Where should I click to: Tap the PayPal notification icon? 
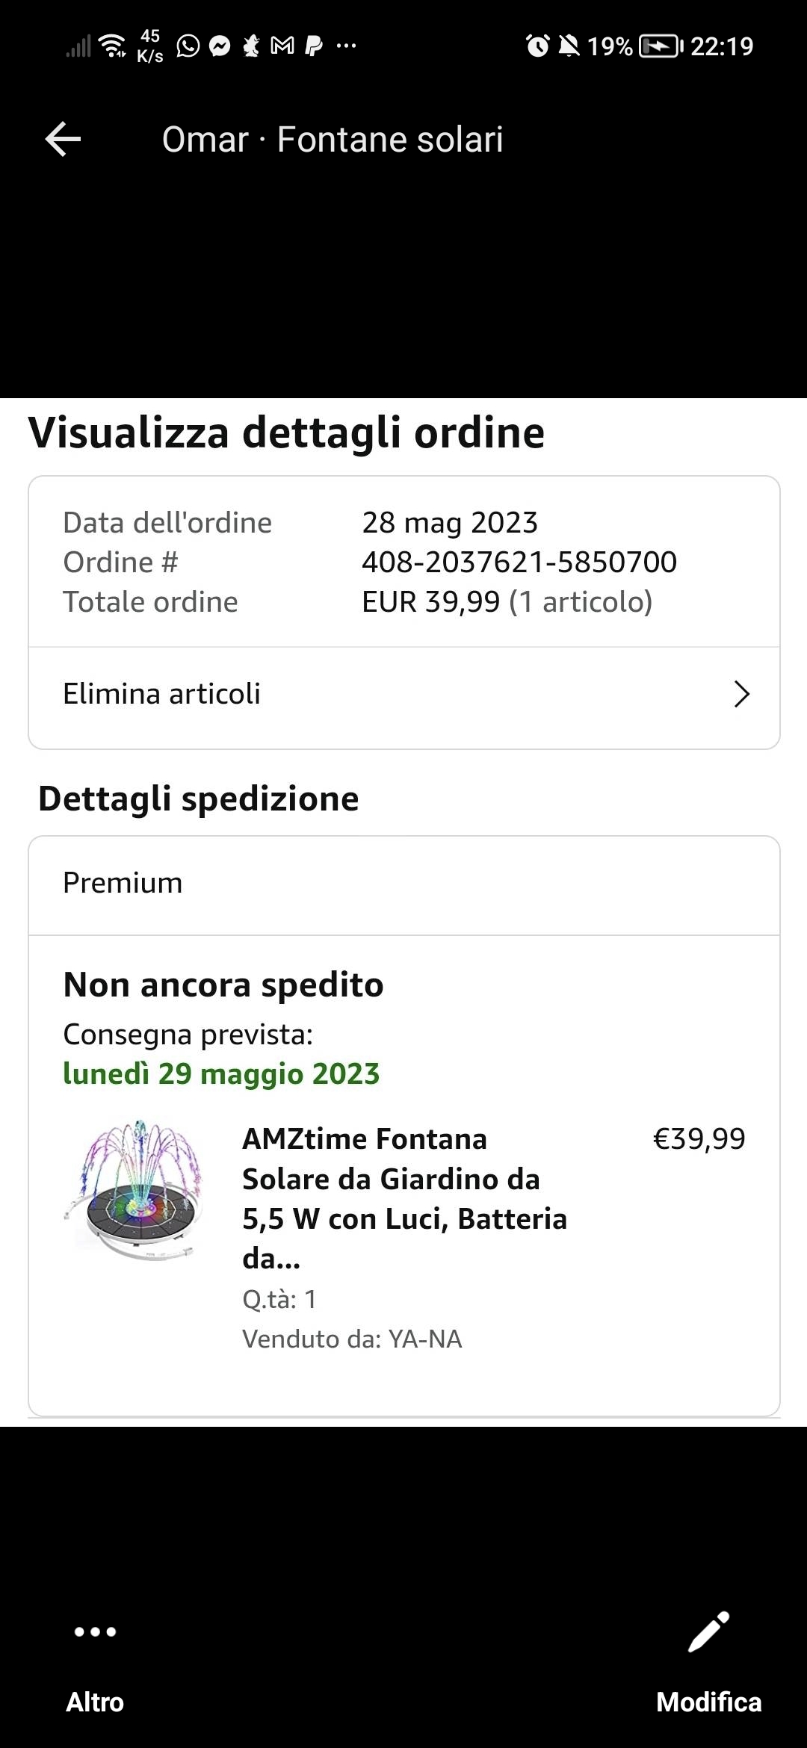coord(315,46)
